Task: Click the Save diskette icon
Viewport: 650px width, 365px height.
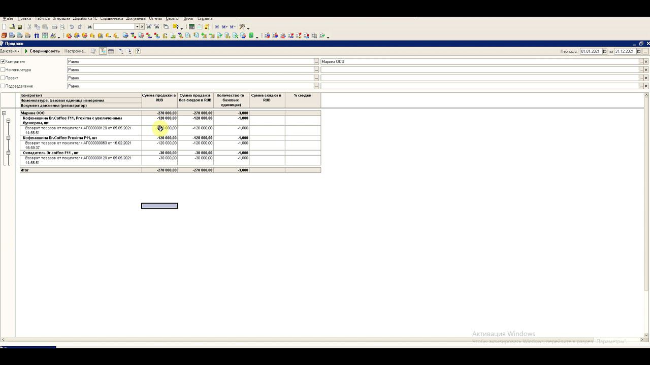Action: point(20,27)
